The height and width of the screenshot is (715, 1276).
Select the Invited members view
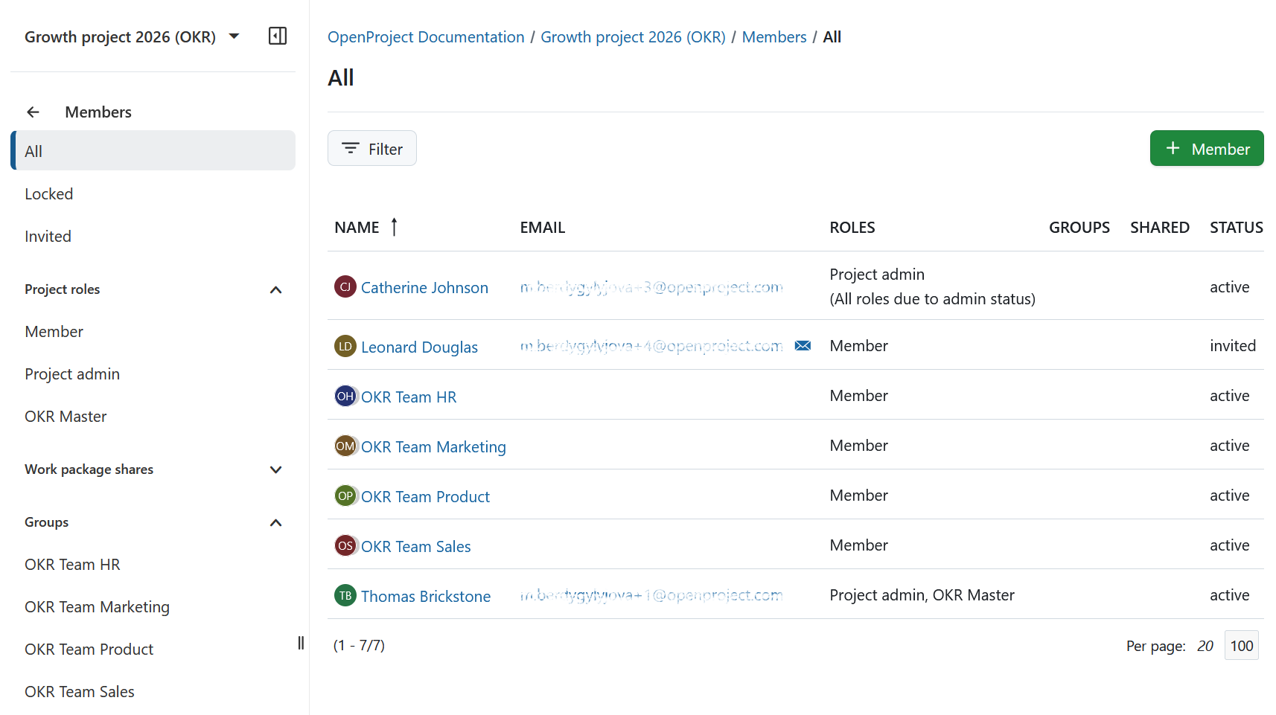(48, 236)
